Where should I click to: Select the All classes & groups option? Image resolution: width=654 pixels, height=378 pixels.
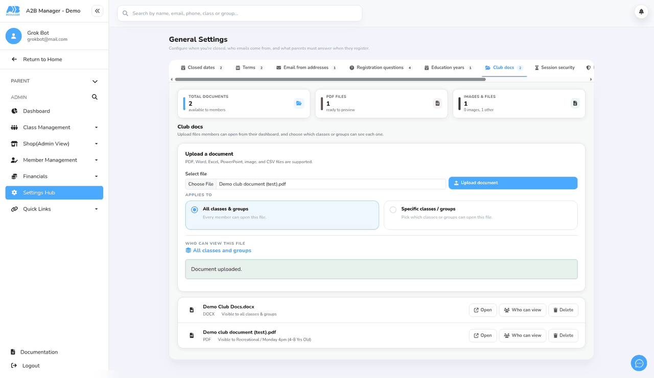[x=282, y=215]
